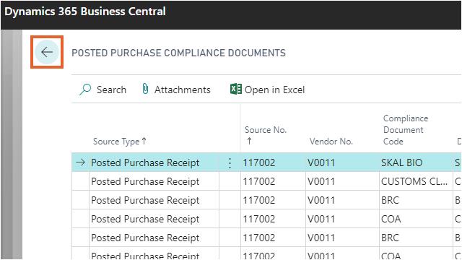The image size is (462, 260).
Task: Click the Excel icon in toolbar
Action: [x=236, y=89]
